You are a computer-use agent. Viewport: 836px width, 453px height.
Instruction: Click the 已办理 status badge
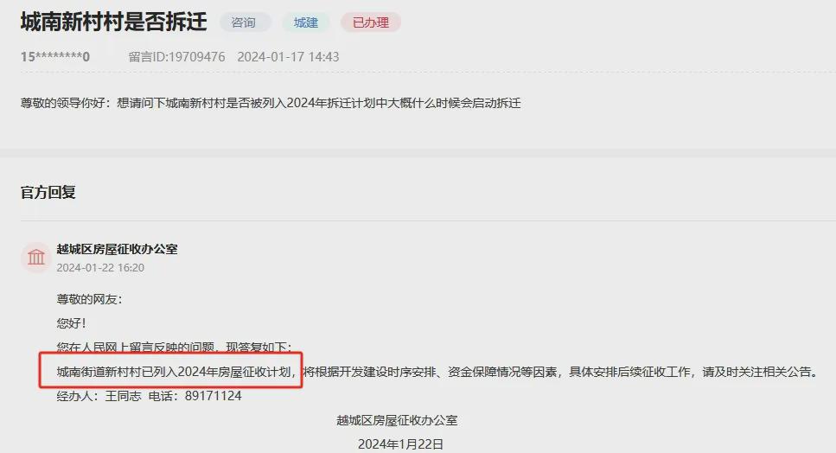371,22
